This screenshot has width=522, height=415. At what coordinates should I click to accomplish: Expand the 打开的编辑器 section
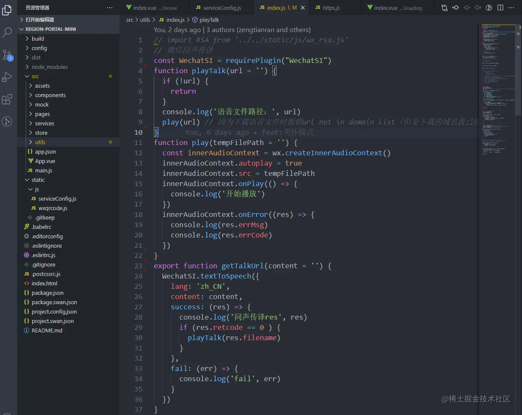(x=68, y=20)
